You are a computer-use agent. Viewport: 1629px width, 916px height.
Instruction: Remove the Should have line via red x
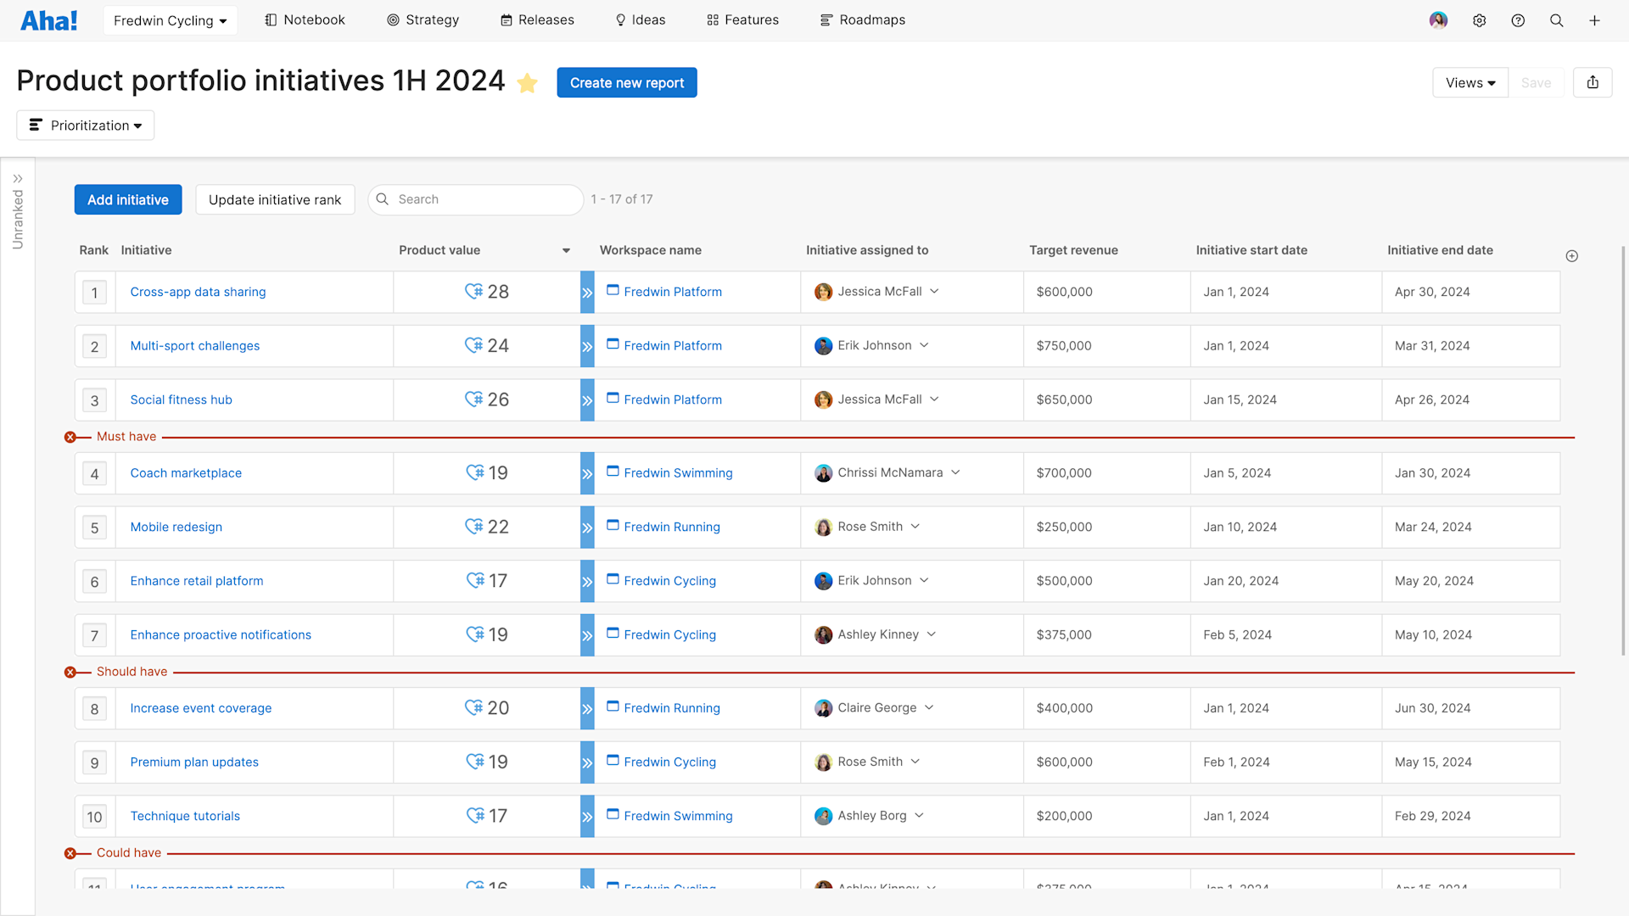(71, 672)
